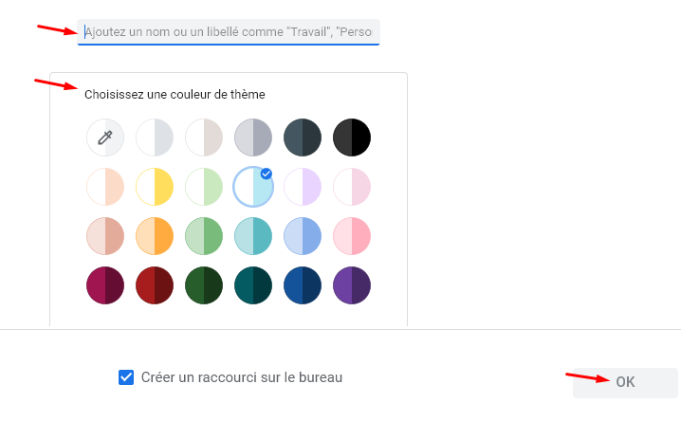Pick the dark red theme swatch
Viewport: 681px width, 421px height.
pos(155,285)
